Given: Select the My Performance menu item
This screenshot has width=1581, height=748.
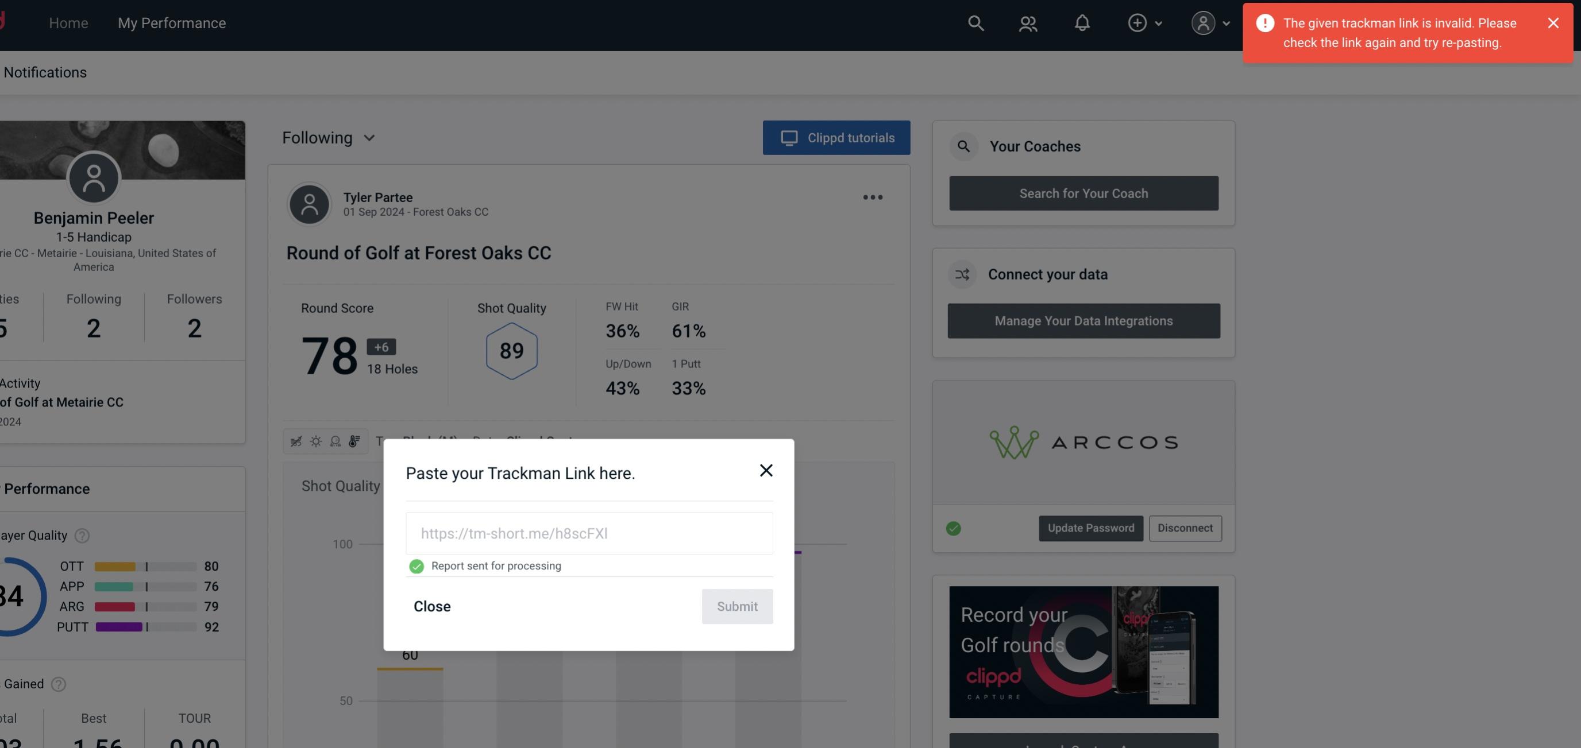Looking at the screenshot, I should click(171, 21).
